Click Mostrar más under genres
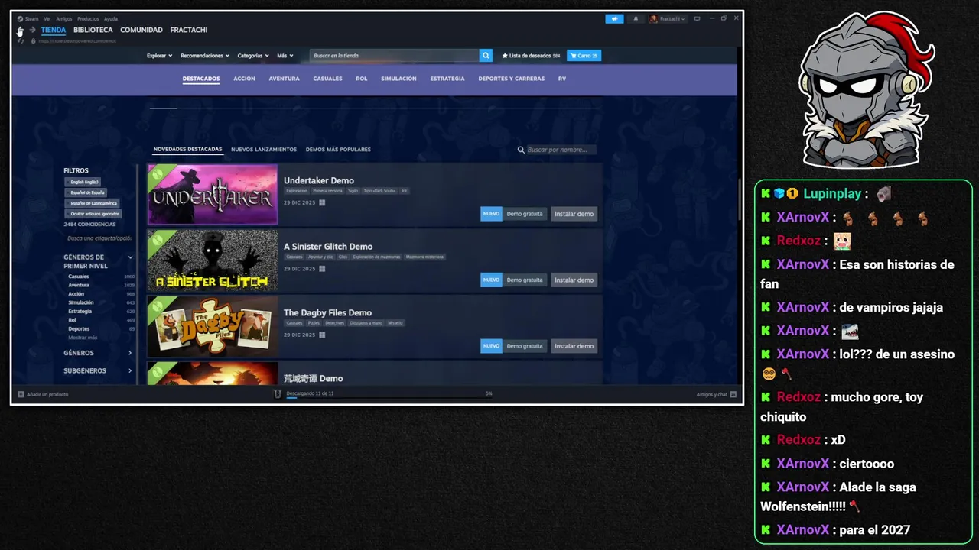Screen dimensions: 979x550 (83, 337)
